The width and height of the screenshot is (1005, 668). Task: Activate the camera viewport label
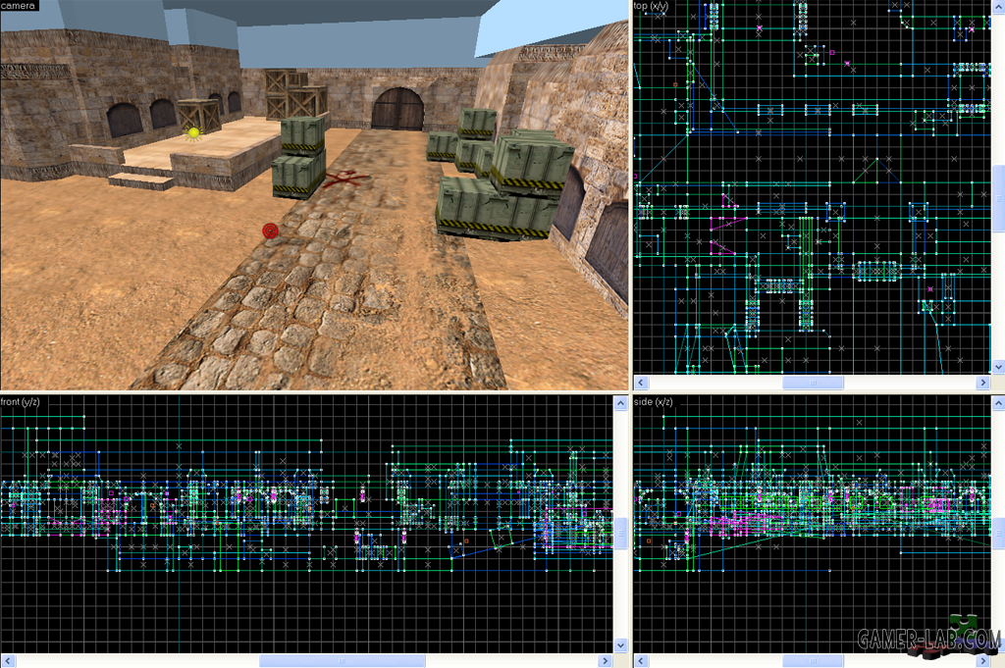click(19, 6)
